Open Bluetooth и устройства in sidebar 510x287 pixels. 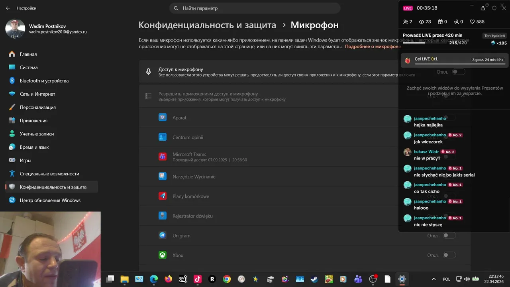(x=51, y=81)
